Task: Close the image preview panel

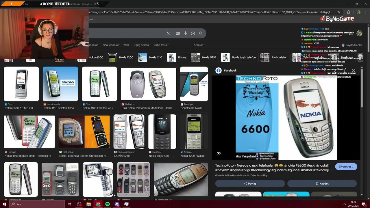Action: (353, 70)
